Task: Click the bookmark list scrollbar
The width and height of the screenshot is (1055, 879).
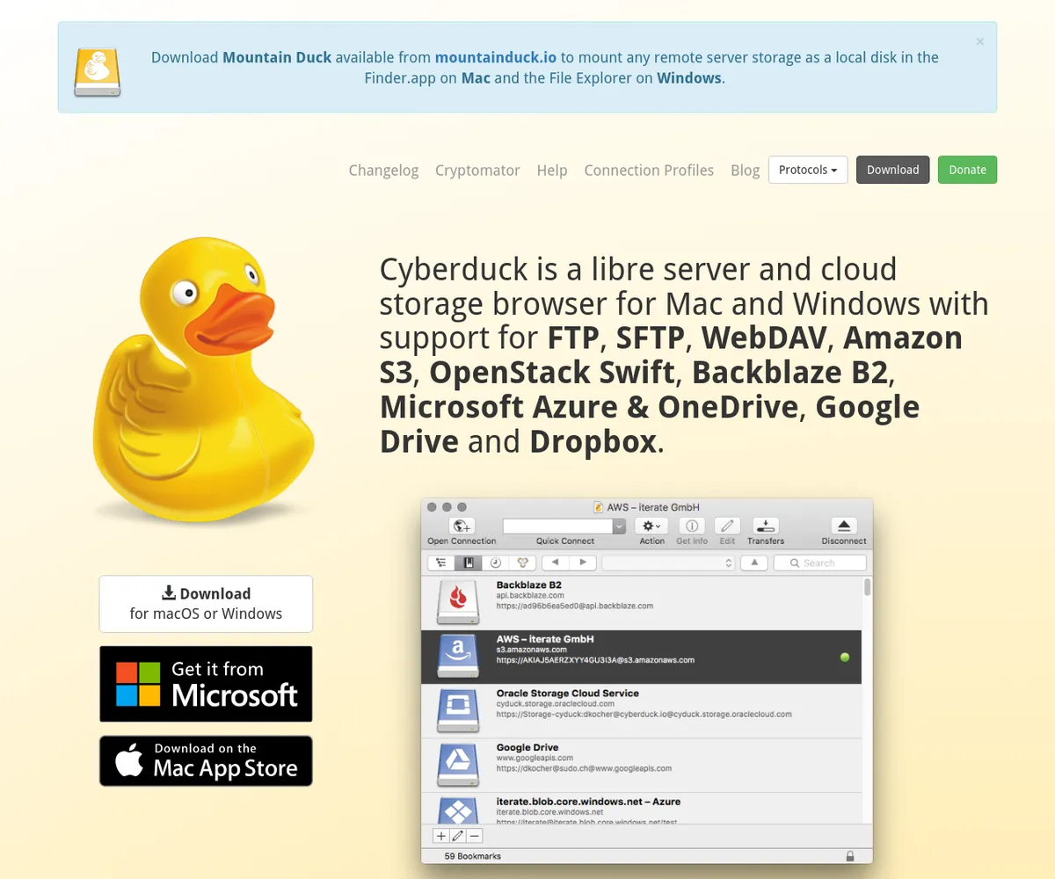Action: 868,587
